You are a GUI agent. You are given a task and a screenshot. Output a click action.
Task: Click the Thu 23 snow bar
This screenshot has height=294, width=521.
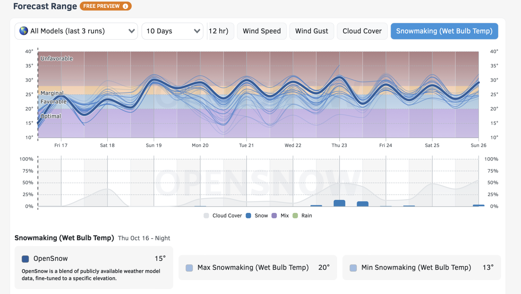click(339, 203)
